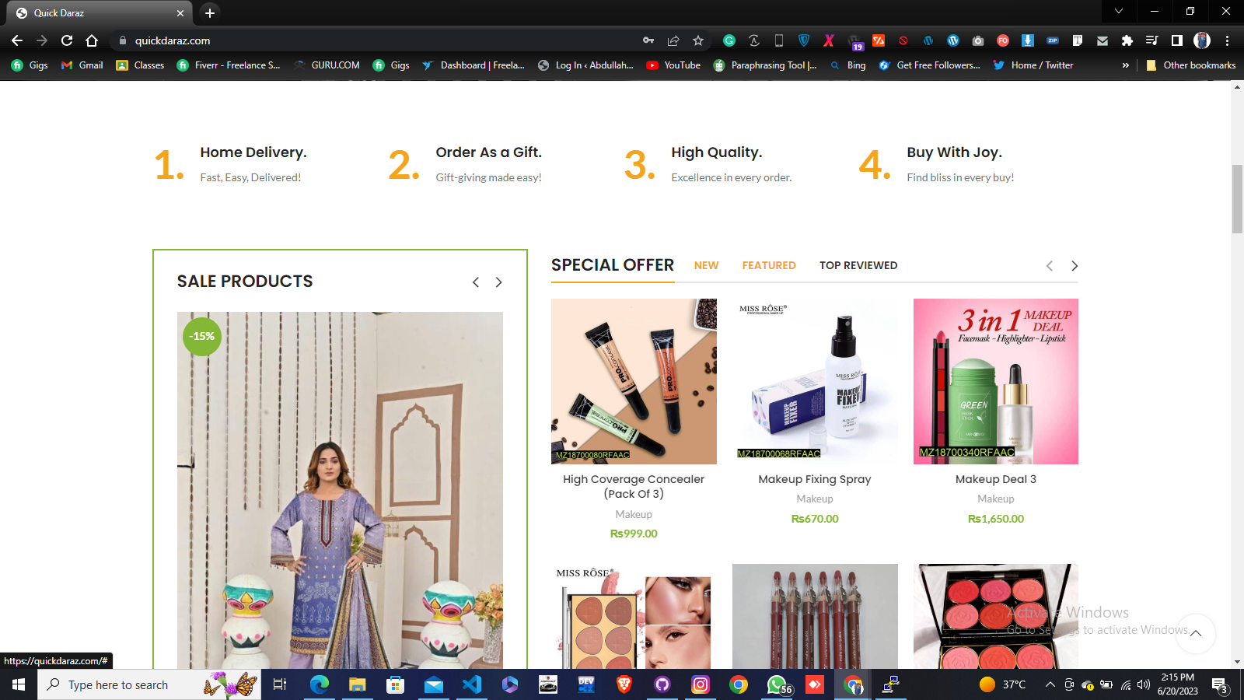Open the concealer pack product image
The image size is (1244, 700).
634,381
